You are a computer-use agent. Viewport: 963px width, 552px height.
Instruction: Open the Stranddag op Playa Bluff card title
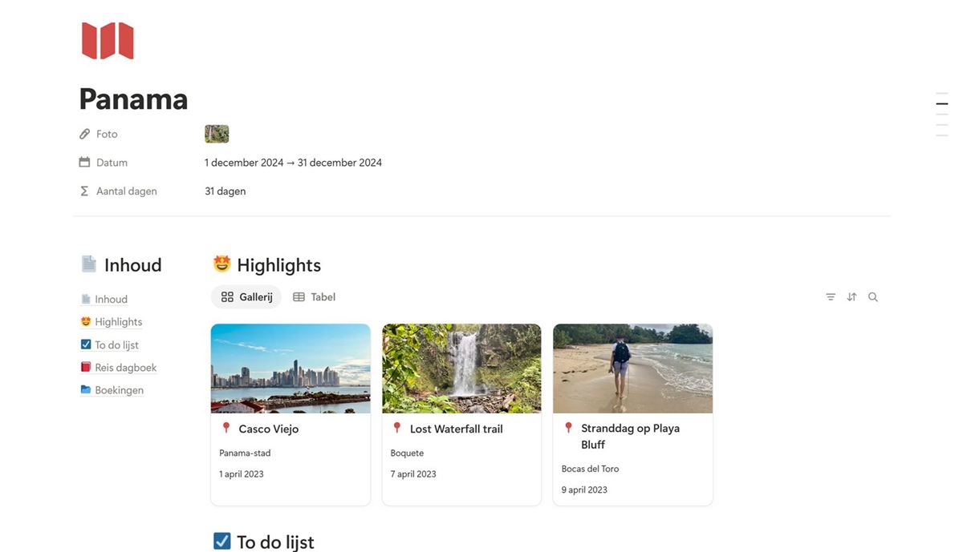(x=630, y=437)
